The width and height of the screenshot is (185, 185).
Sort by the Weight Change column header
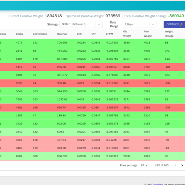(x=169, y=34)
